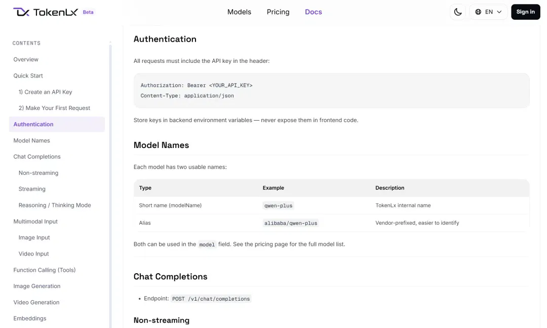The image size is (547, 328).
Task: Click the alibaba/qwen-plus code example
Action: coord(291,223)
